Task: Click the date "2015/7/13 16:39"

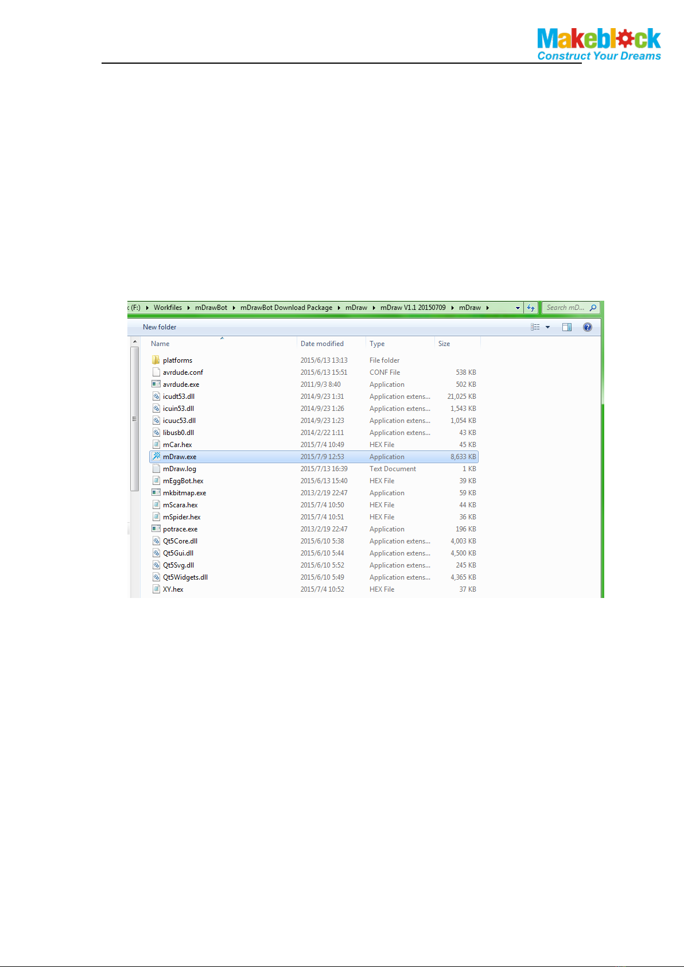Action: (x=324, y=469)
